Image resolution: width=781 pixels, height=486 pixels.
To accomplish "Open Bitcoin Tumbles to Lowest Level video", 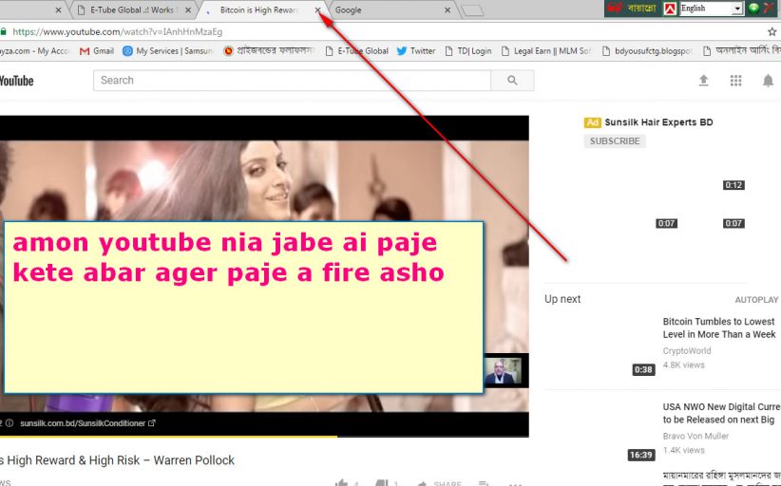I will click(x=719, y=327).
